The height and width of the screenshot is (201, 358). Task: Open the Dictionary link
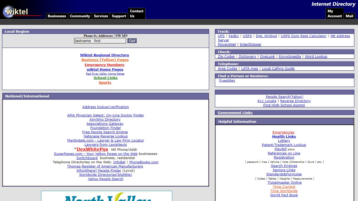[x=247, y=57]
